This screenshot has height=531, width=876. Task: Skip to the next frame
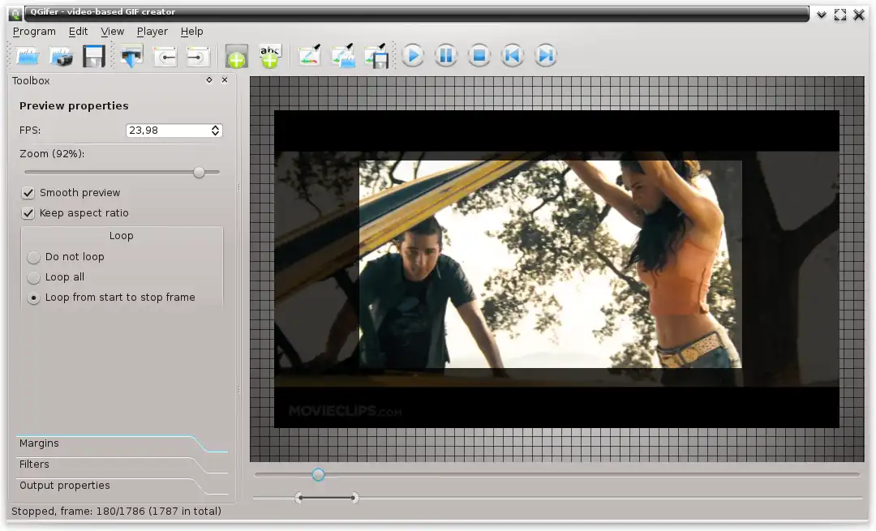pos(546,56)
